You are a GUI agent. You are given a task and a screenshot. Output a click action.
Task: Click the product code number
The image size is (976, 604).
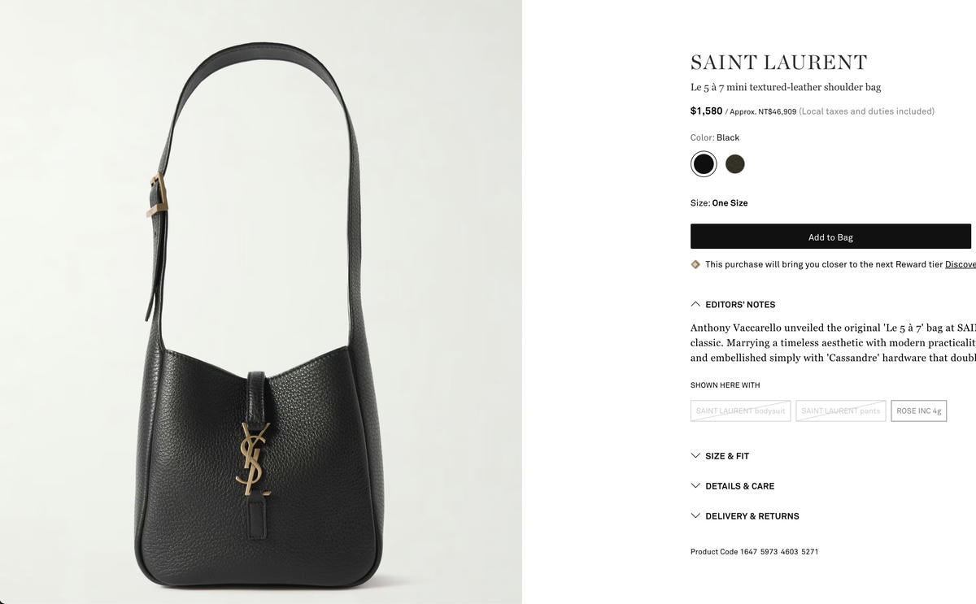click(779, 552)
